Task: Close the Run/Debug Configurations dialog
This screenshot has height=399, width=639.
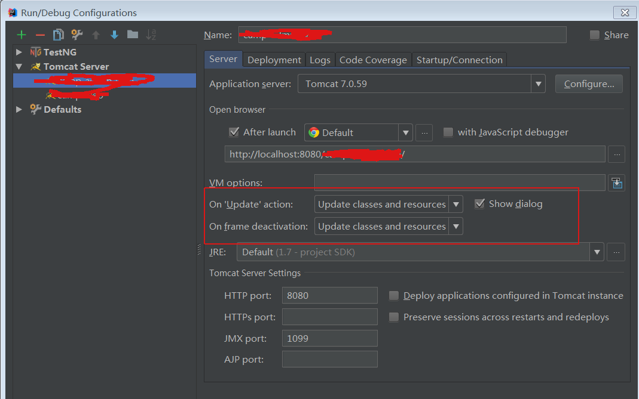Action: point(625,13)
